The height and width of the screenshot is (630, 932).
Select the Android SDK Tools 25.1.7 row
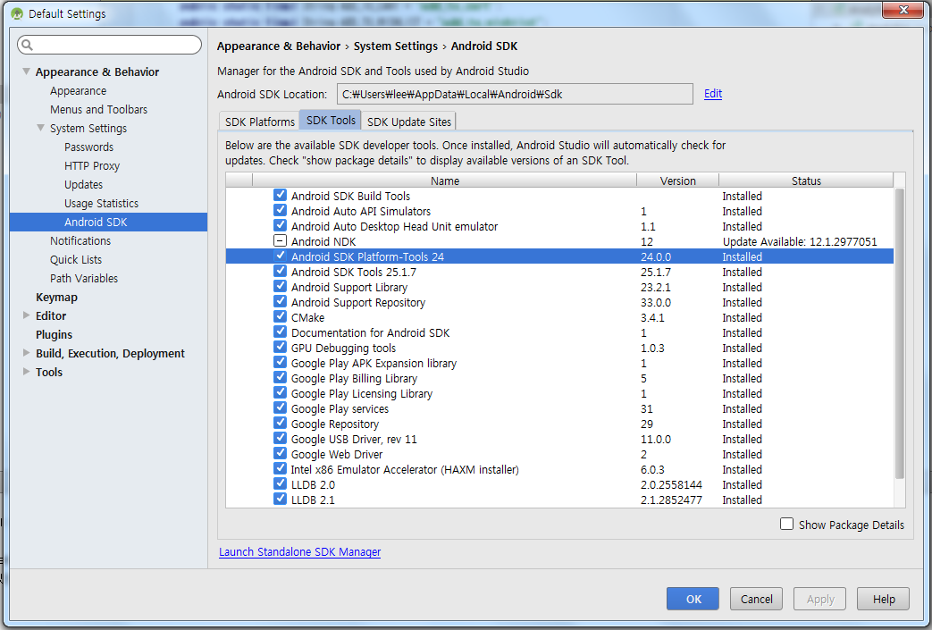559,272
